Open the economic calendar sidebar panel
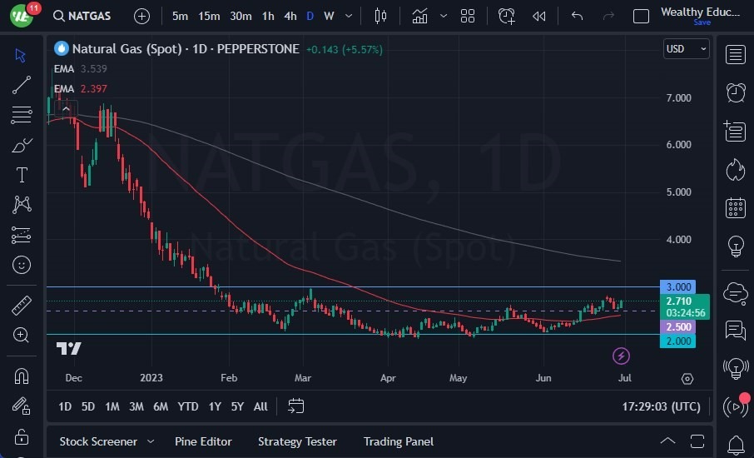 (735, 207)
